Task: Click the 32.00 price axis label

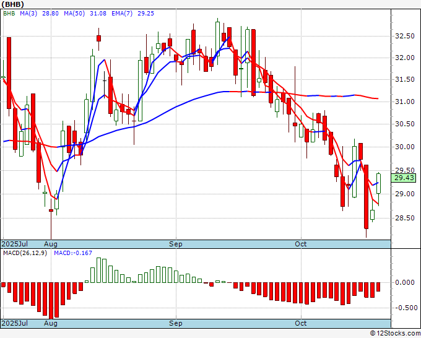Action: [x=405, y=58]
